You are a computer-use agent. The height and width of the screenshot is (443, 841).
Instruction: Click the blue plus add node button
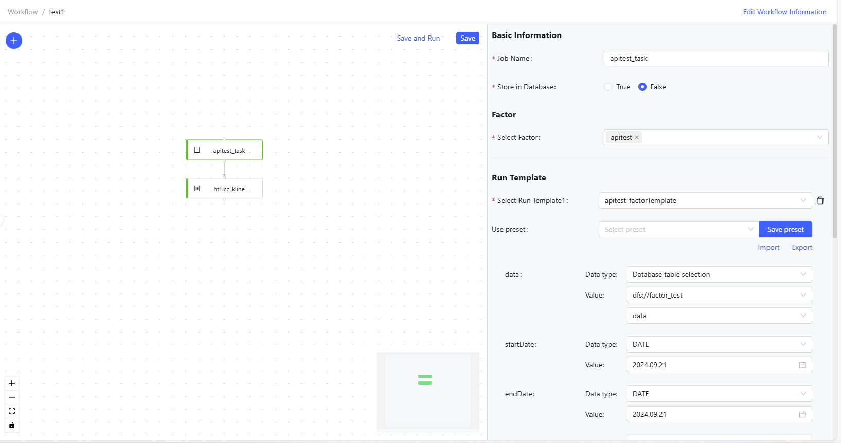point(14,41)
